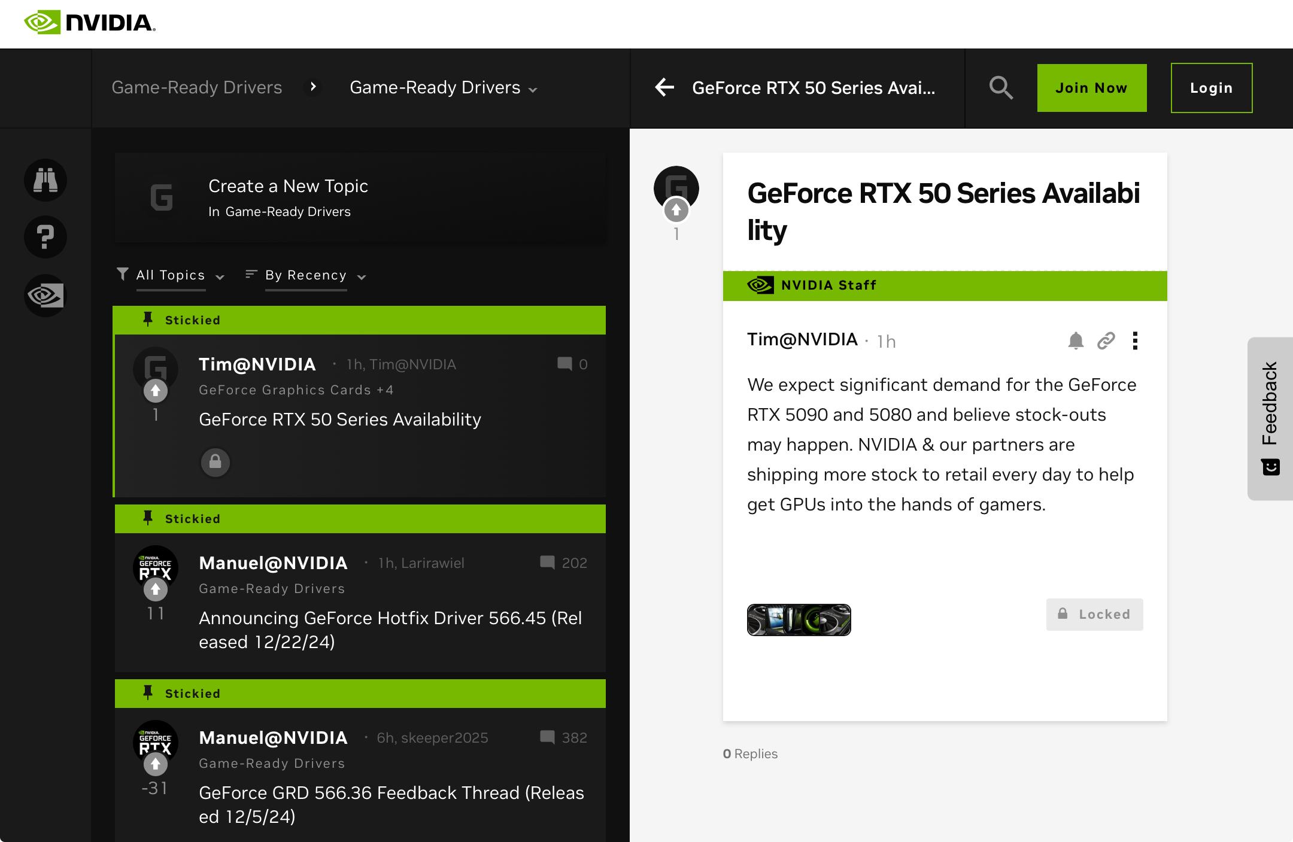1293x842 pixels.
Task: Click the Game-Ready Drivers breadcrumb link
Action: click(196, 87)
